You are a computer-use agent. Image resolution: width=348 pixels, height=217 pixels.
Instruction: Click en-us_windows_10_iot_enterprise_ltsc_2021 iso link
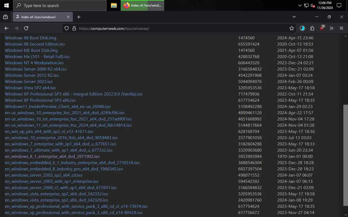[x=68, y=119]
